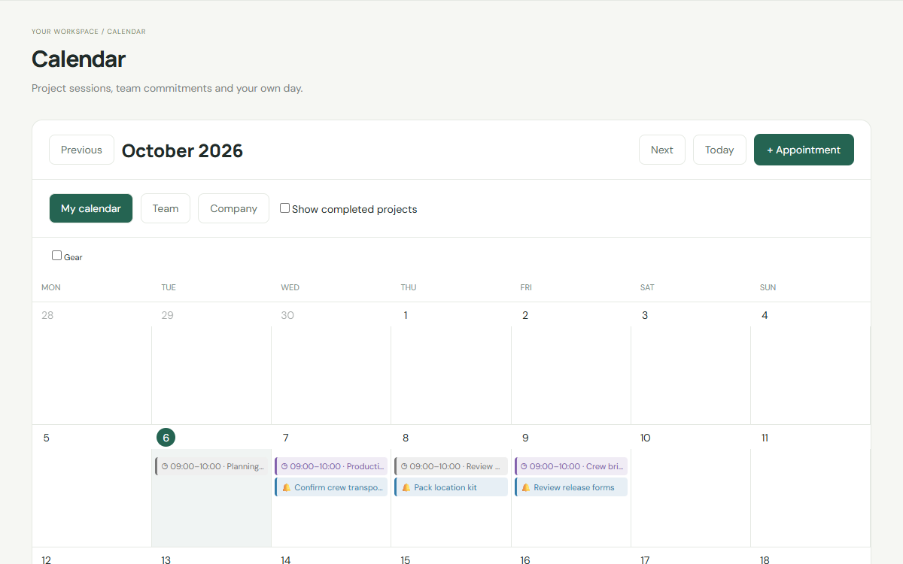903x564 pixels.
Task: Switch to the Team calendar tab
Action: coord(166,208)
